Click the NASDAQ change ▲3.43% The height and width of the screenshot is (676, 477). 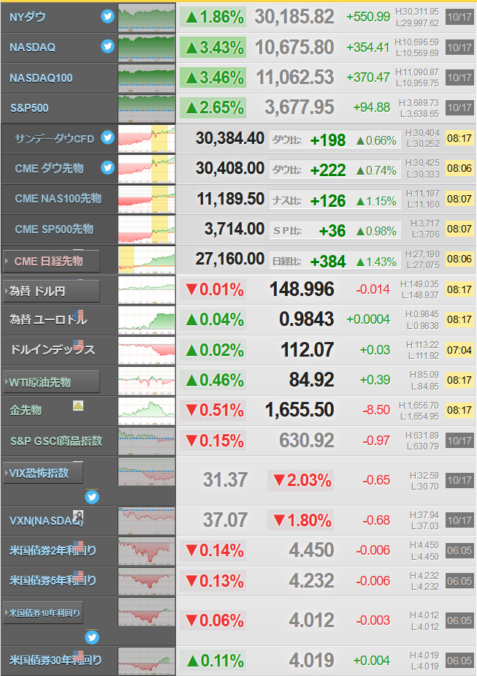pyautogui.click(x=214, y=48)
